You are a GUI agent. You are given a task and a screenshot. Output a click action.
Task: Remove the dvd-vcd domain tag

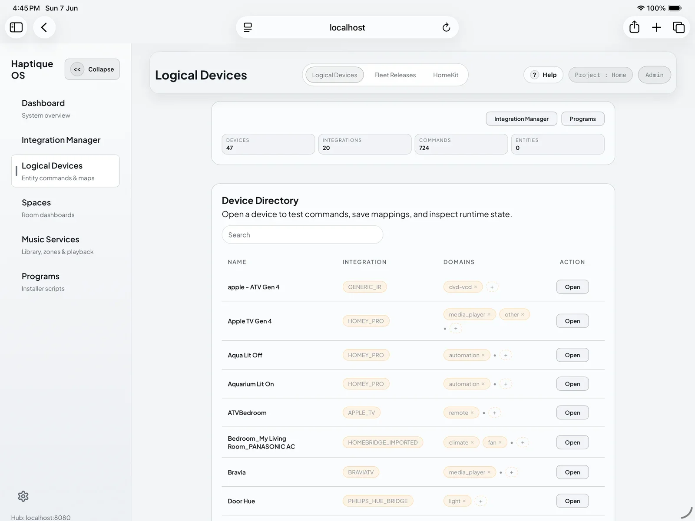coord(476,287)
